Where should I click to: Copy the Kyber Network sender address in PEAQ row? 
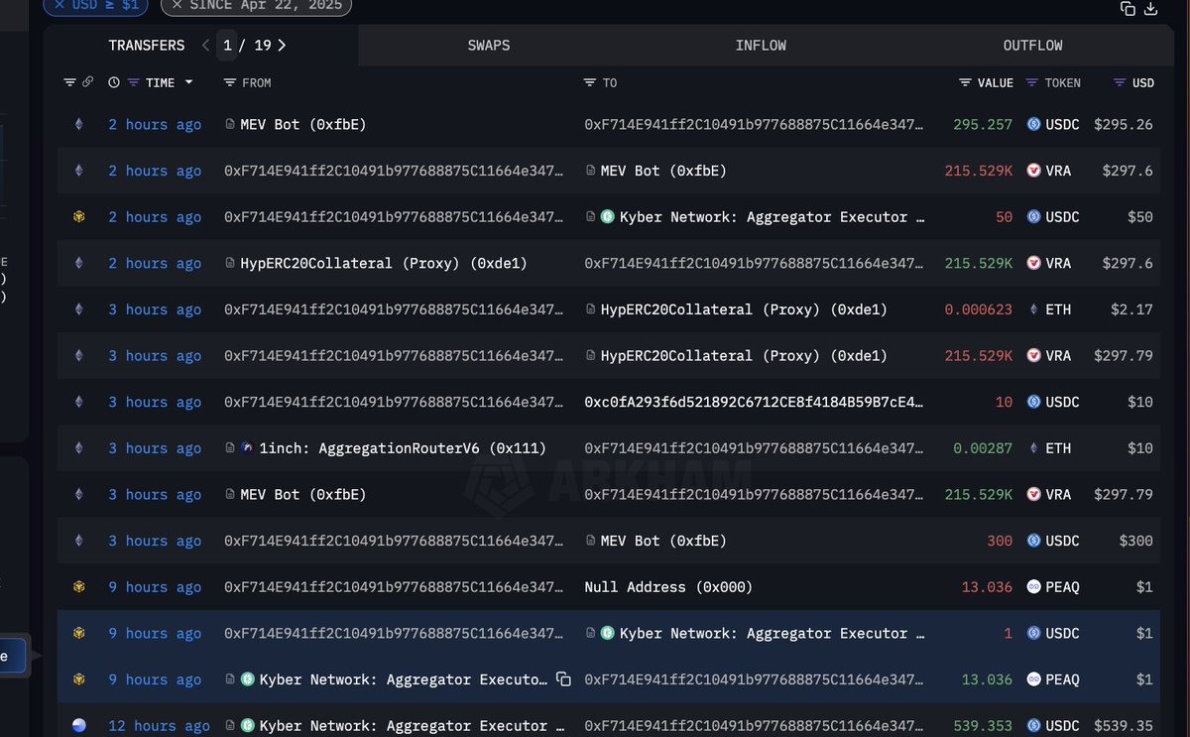click(563, 679)
